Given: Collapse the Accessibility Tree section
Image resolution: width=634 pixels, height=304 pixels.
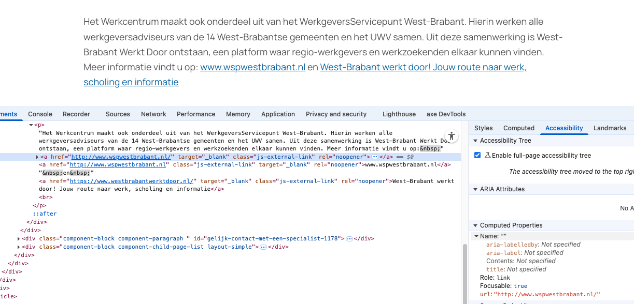Looking at the screenshot, I should [475, 140].
